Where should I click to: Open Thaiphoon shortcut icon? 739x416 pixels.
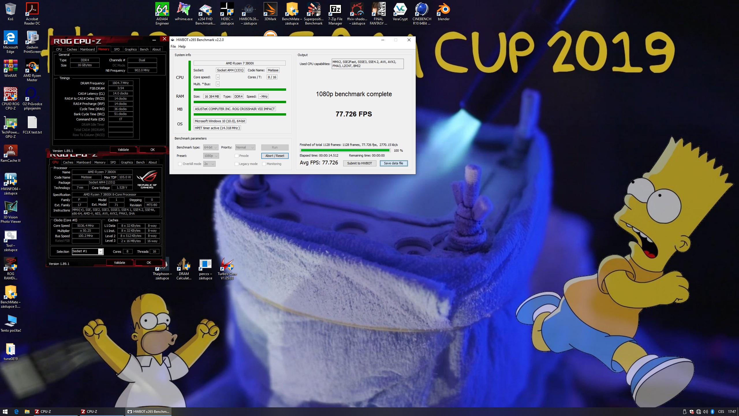tap(162, 268)
